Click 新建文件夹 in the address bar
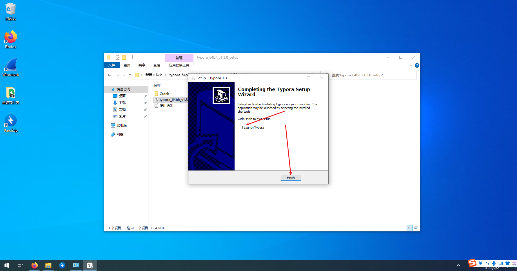 click(x=154, y=75)
